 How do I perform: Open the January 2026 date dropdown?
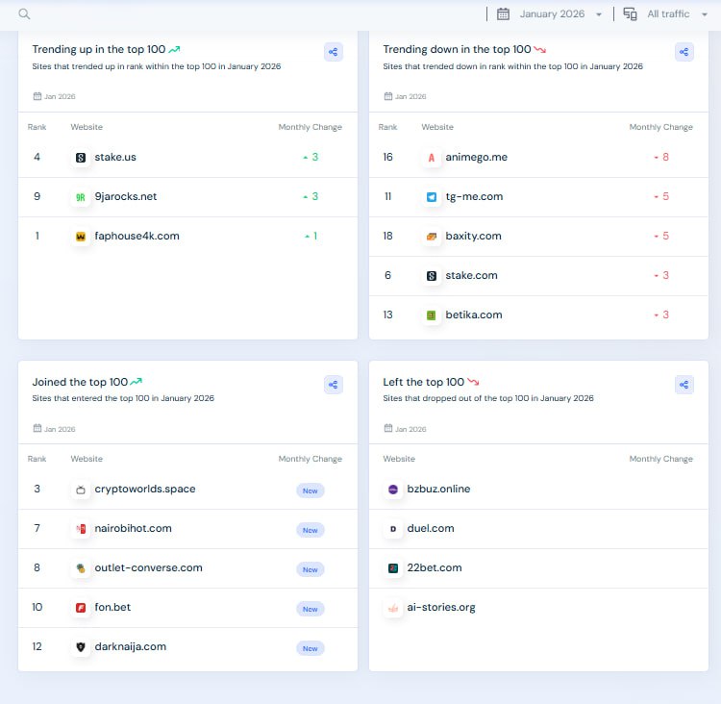560,13
